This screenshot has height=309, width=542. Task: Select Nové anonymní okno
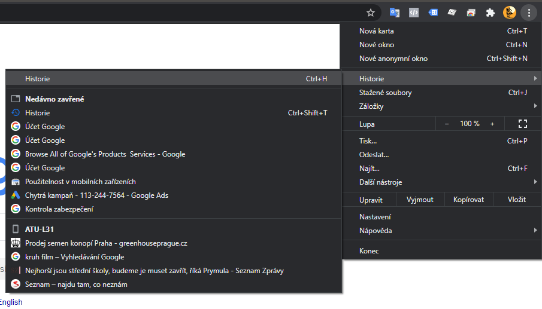pyautogui.click(x=393, y=59)
